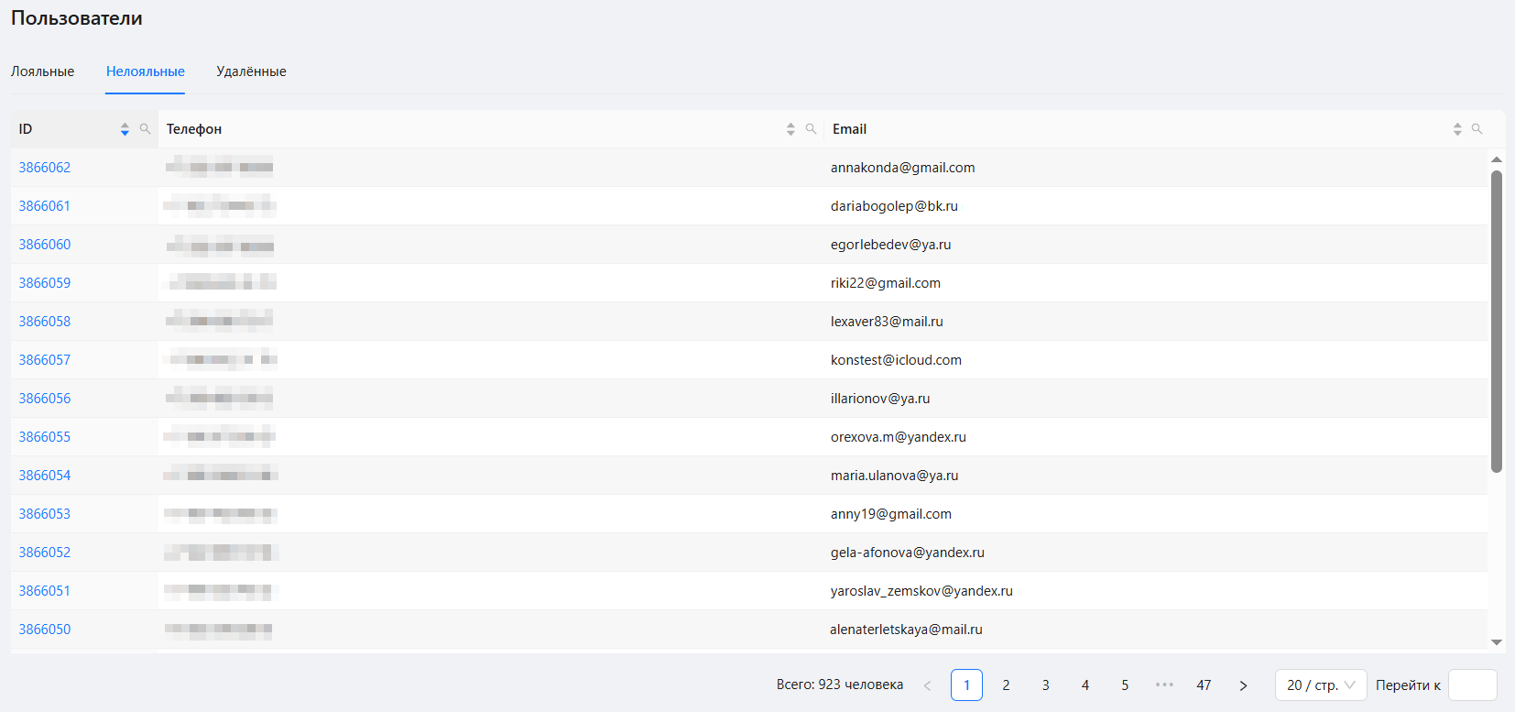Jump forward pages via ellipsis

tap(1164, 685)
